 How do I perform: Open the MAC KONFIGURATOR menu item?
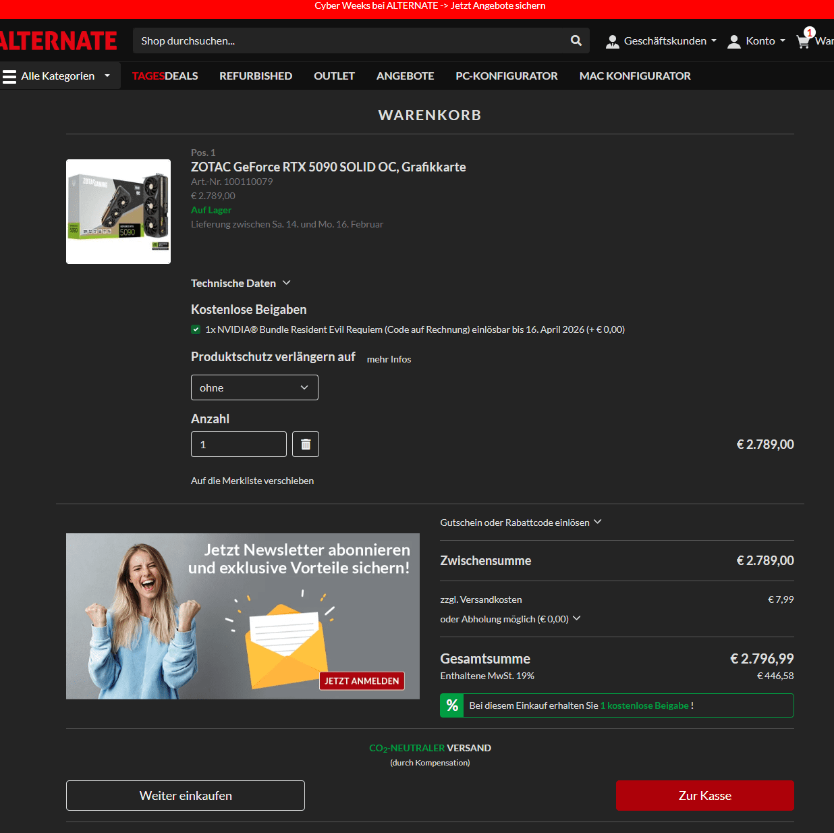coord(635,76)
